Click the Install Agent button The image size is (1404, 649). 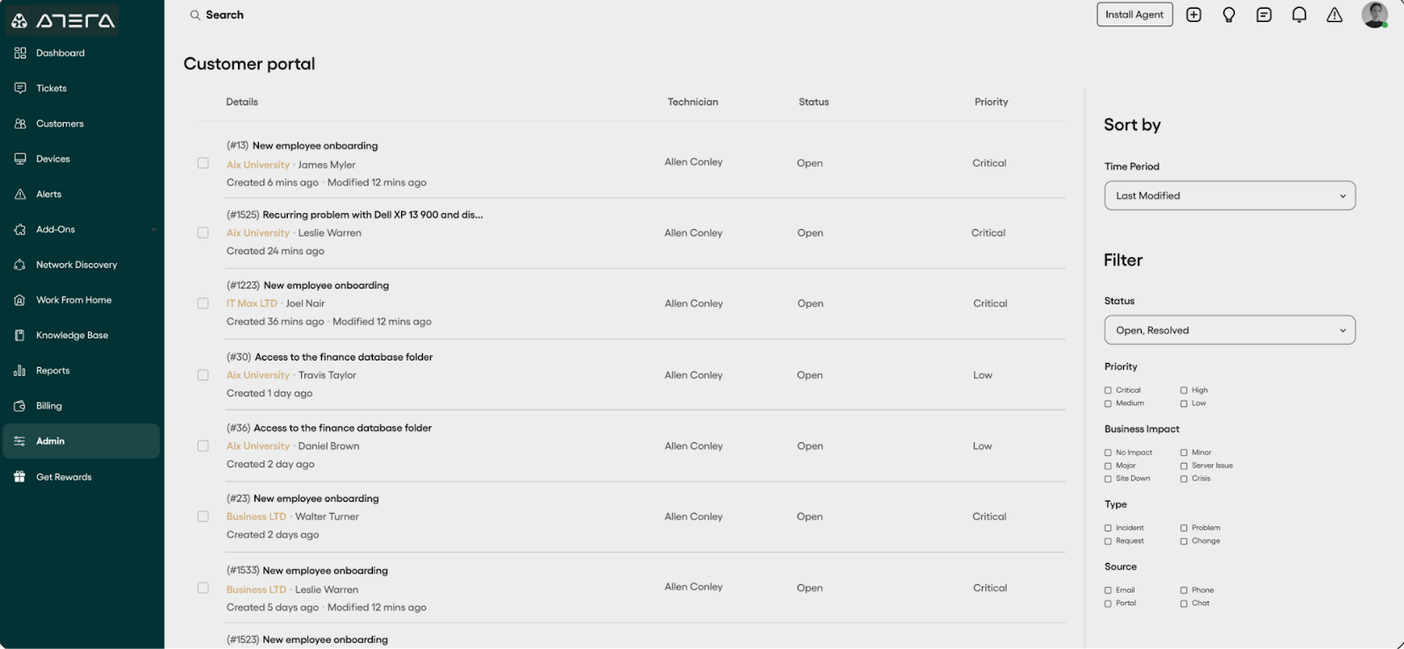(1134, 14)
